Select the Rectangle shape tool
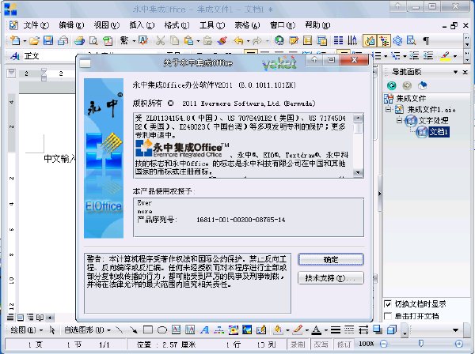 click(148, 330)
